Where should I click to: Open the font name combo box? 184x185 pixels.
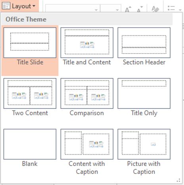[x=73, y=8]
